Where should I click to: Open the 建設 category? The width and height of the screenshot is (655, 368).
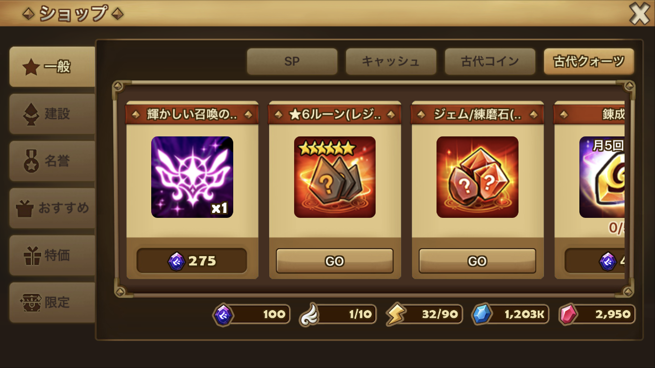pyautogui.click(x=52, y=114)
